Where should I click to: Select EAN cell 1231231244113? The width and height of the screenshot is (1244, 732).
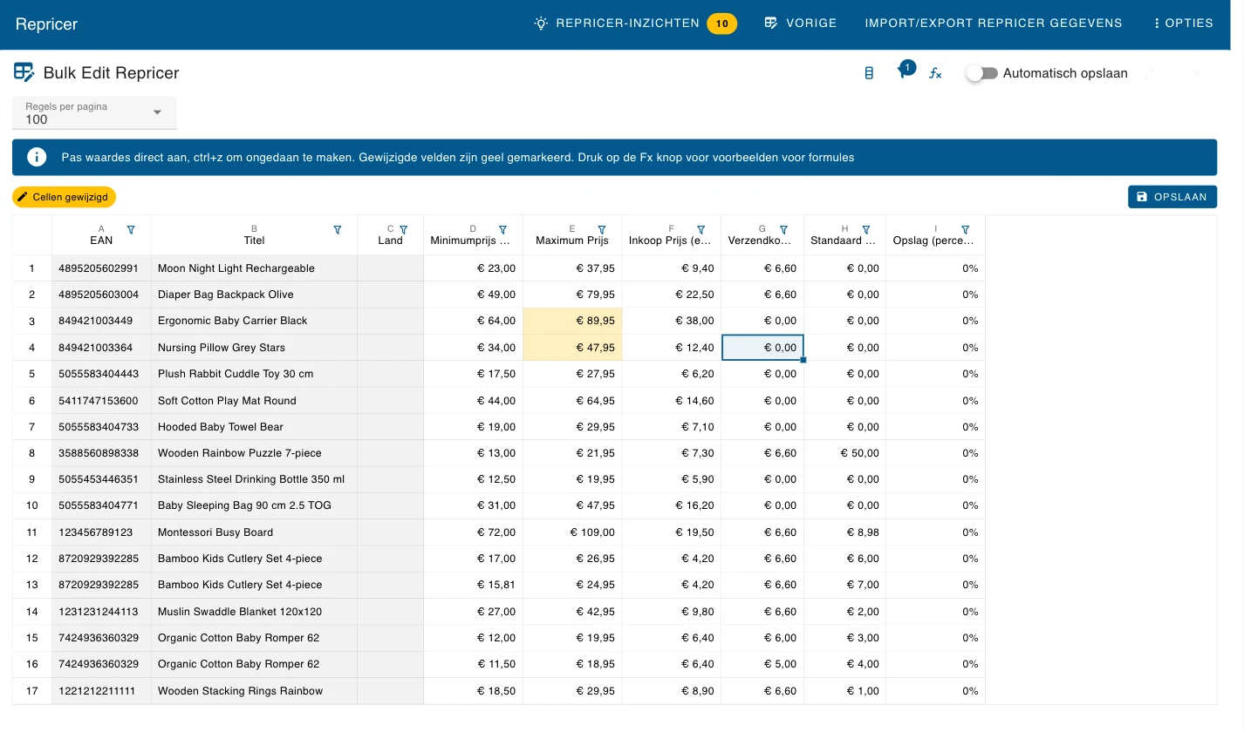pos(101,612)
